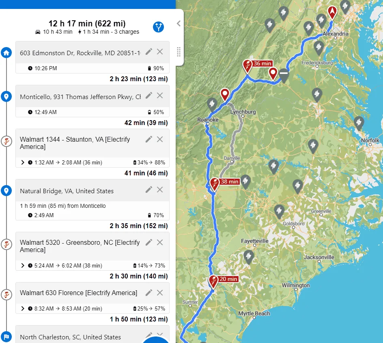
Task: Click '1 h 59 min (85 mi) from Monticello'
Action: 63,206
